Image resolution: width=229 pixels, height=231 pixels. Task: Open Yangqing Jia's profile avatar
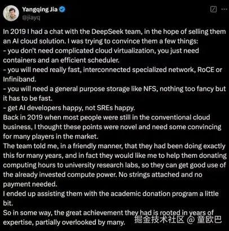tap(11, 13)
